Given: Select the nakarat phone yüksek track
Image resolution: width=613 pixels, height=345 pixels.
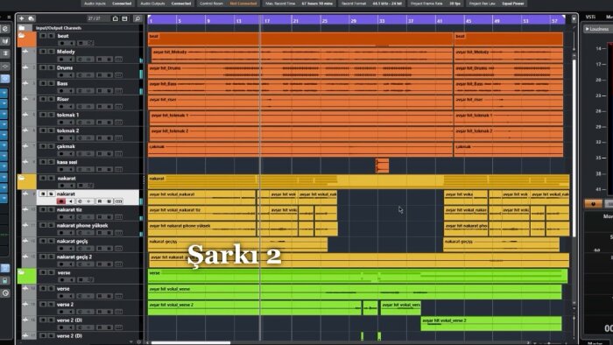Looking at the screenshot, I should click(x=82, y=225).
